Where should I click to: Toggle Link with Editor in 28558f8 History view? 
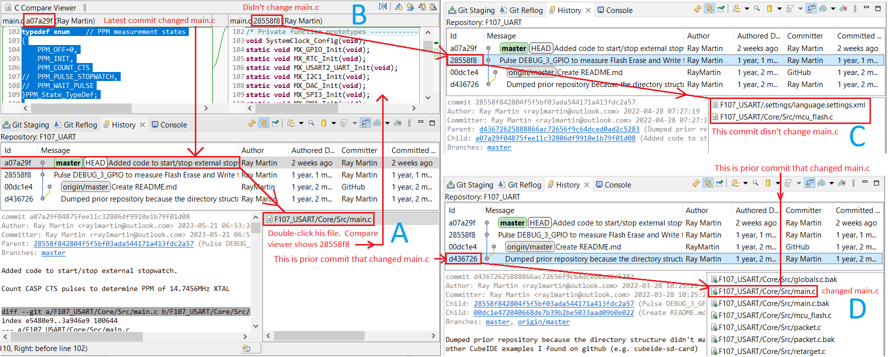click(x=709, y=8)
